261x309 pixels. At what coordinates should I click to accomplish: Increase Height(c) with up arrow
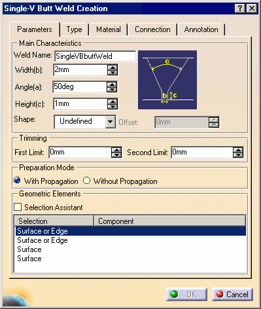(113, 101)
